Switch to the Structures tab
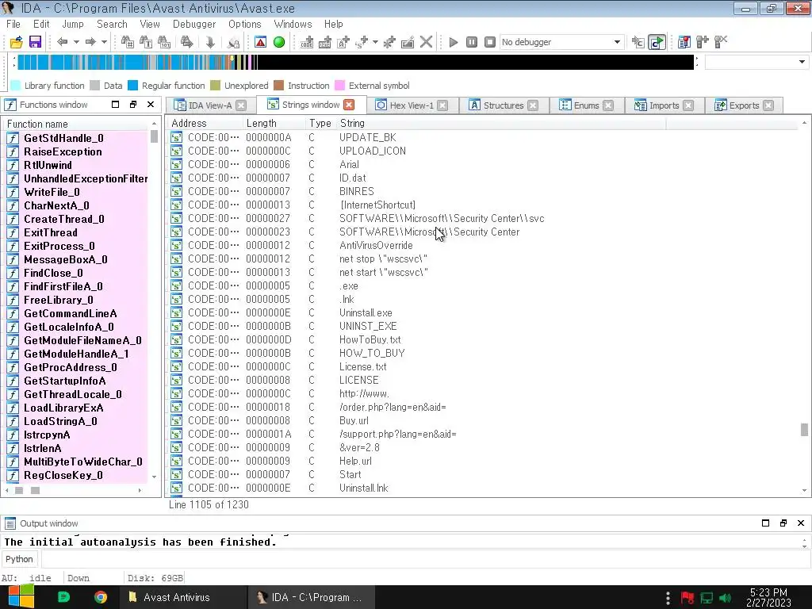The height and width of the screenshot is (609, 812). [504, 105]
